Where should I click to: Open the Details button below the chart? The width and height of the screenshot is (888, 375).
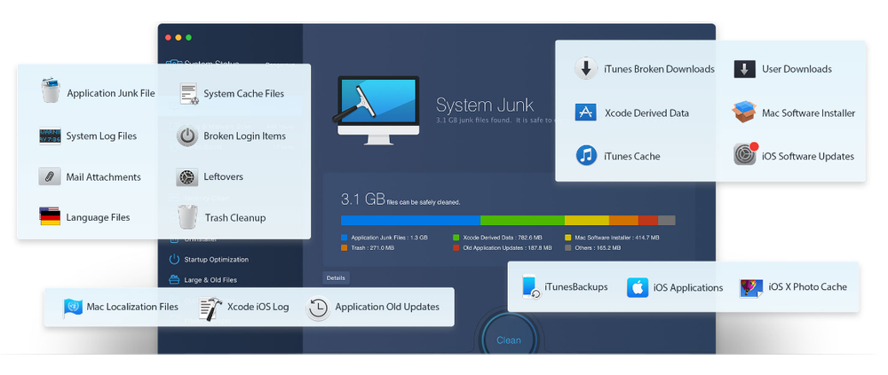point(336,277)
